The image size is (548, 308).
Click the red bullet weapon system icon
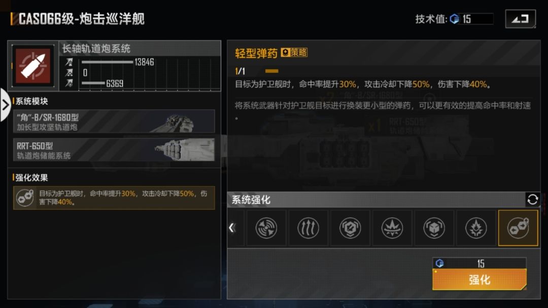point(33,66)
